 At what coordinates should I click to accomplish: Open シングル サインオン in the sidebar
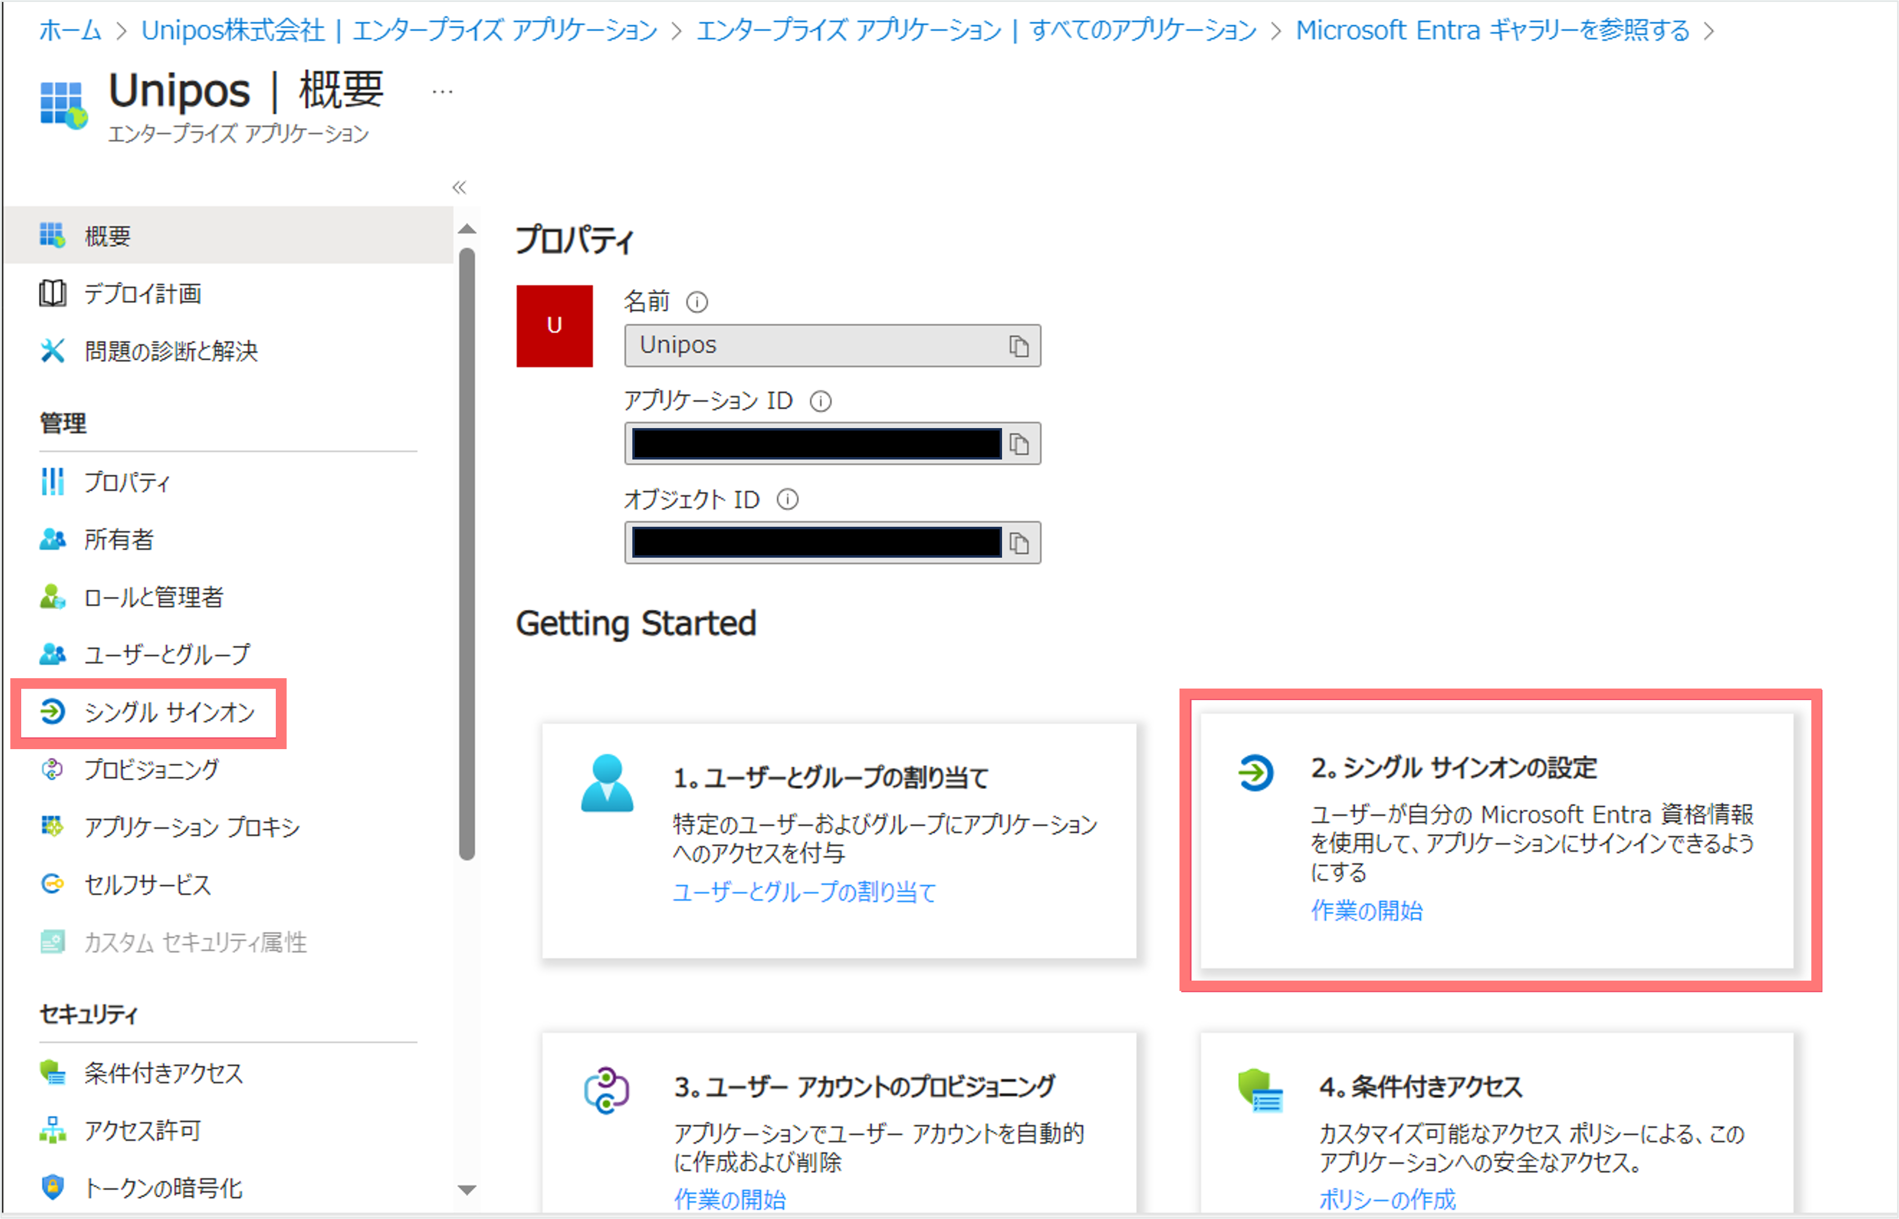tap(149, 712)
